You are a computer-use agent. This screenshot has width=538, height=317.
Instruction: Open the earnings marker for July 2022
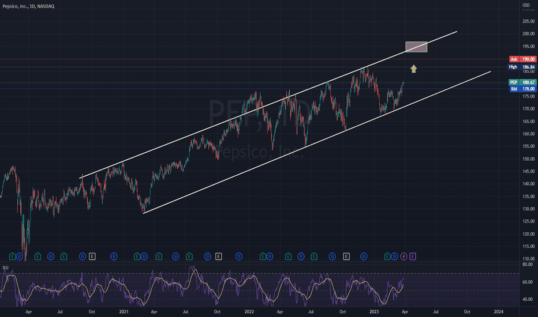(314, 256)
